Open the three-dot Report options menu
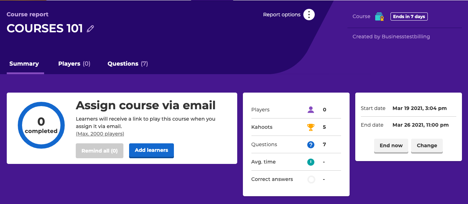 [x=309, y=15]
